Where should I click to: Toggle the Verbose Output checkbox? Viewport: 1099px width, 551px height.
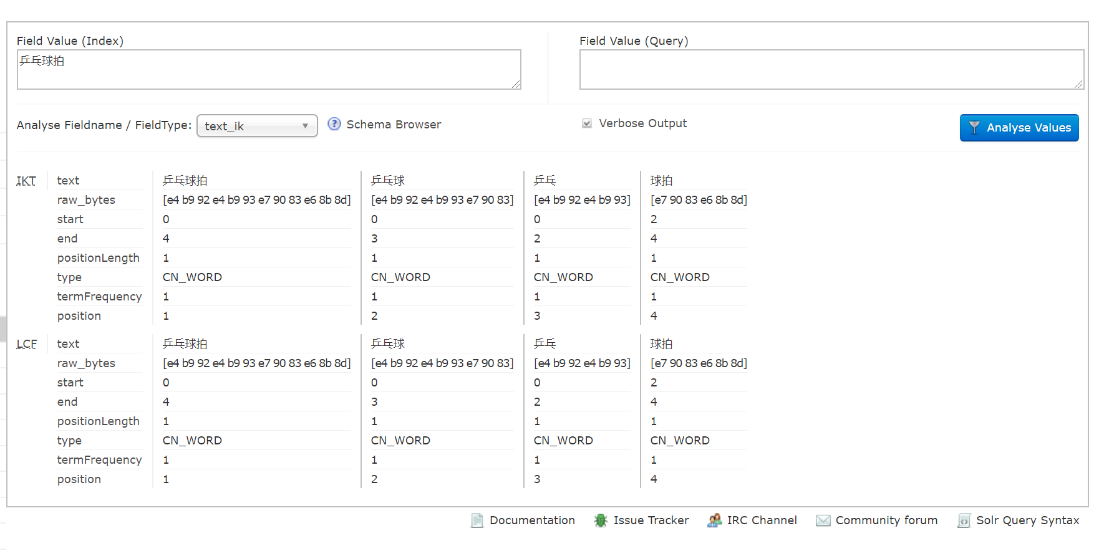tap(587, 123)
